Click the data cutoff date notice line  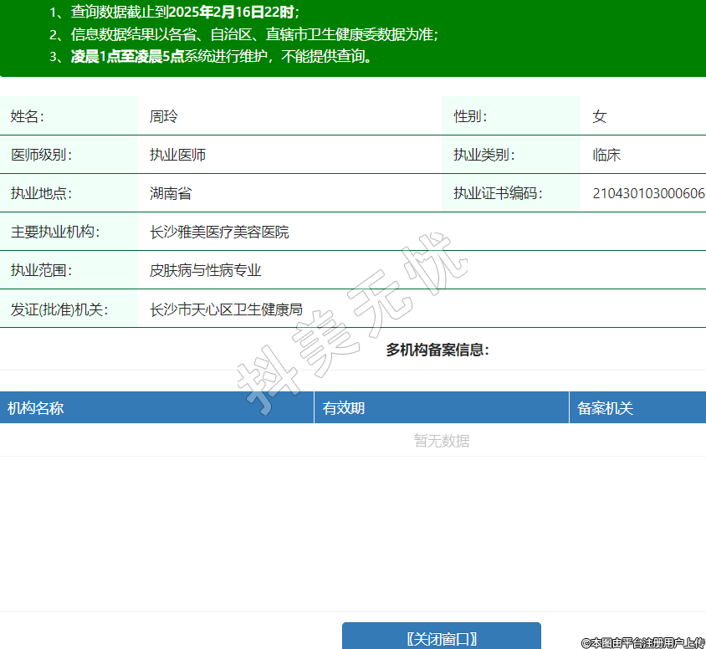point(184,13)
